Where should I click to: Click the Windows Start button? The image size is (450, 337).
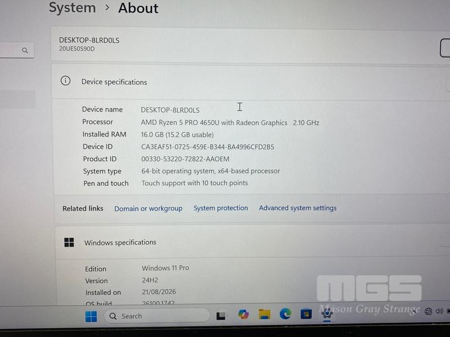pos(91,316)
